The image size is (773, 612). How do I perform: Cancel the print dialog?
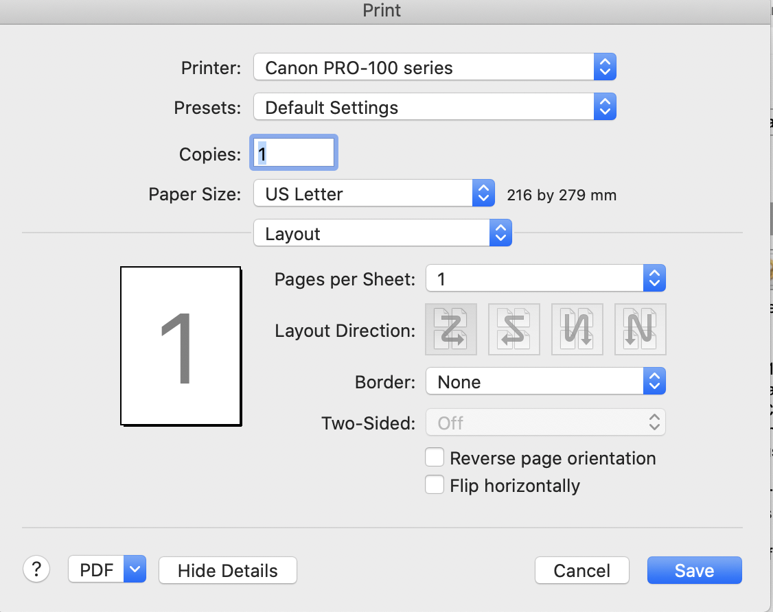[x=581, y=570]
